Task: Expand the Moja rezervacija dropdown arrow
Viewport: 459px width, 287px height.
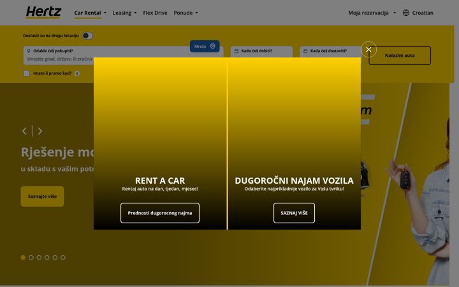Action: tap(395, 13)
